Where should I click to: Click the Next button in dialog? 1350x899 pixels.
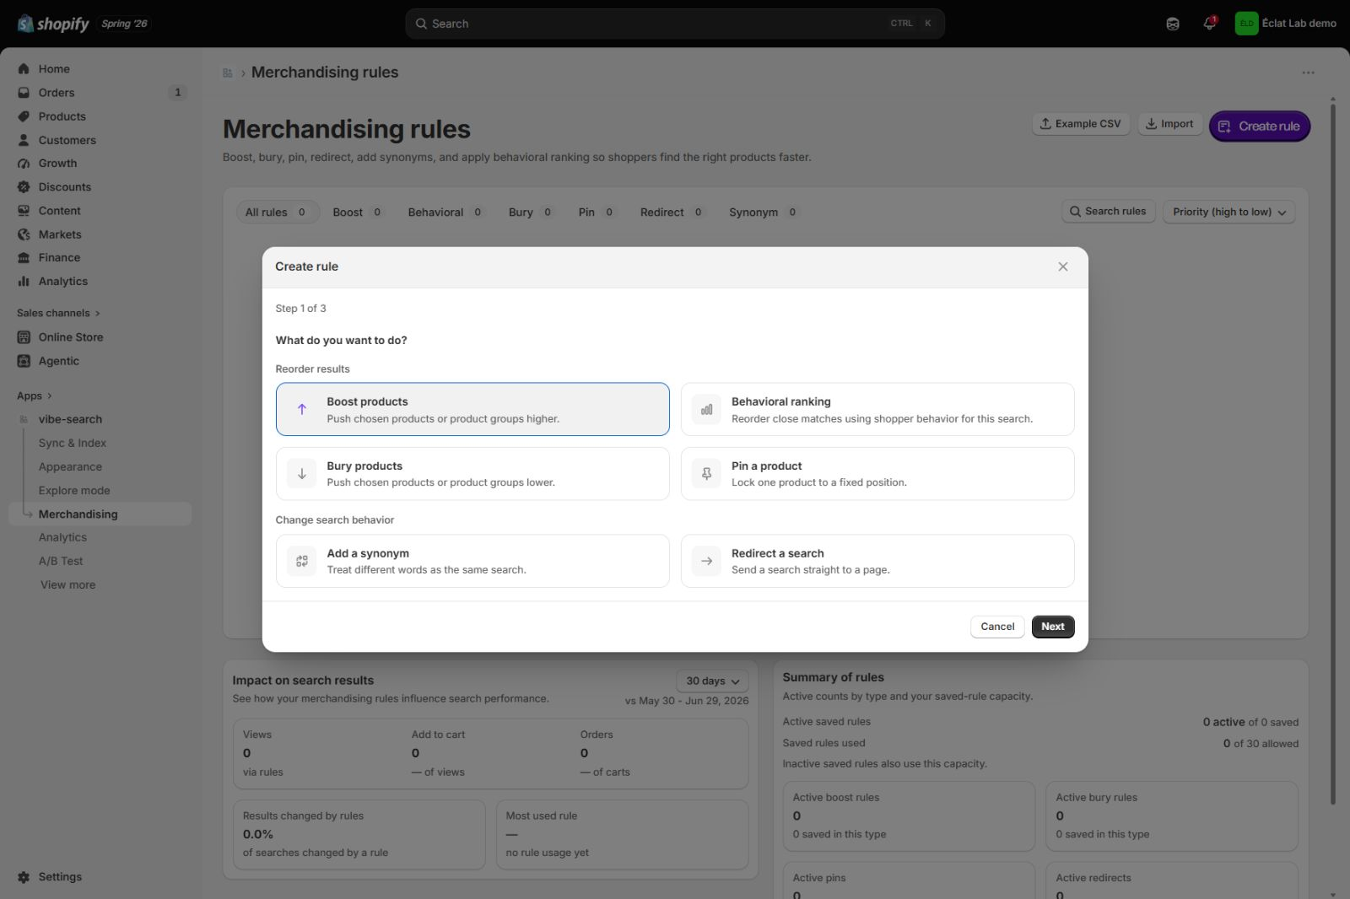(1053, 627)
